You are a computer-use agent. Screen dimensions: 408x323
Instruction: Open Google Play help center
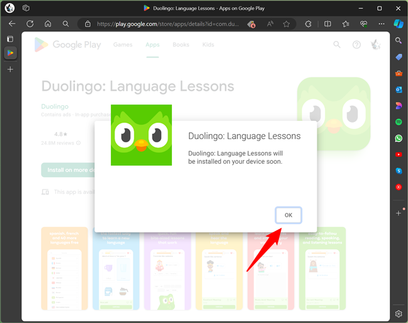tap(356, 45)
